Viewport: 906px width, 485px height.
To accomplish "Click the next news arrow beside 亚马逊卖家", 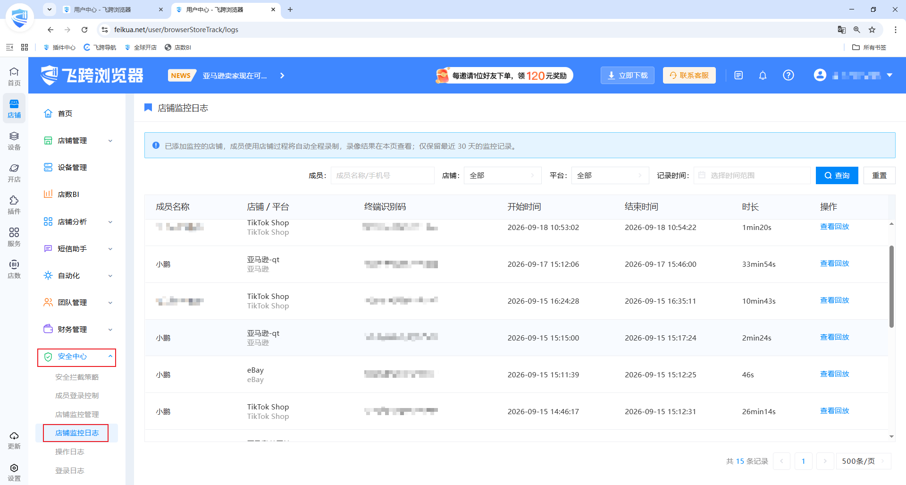I will tap(282, 76).
